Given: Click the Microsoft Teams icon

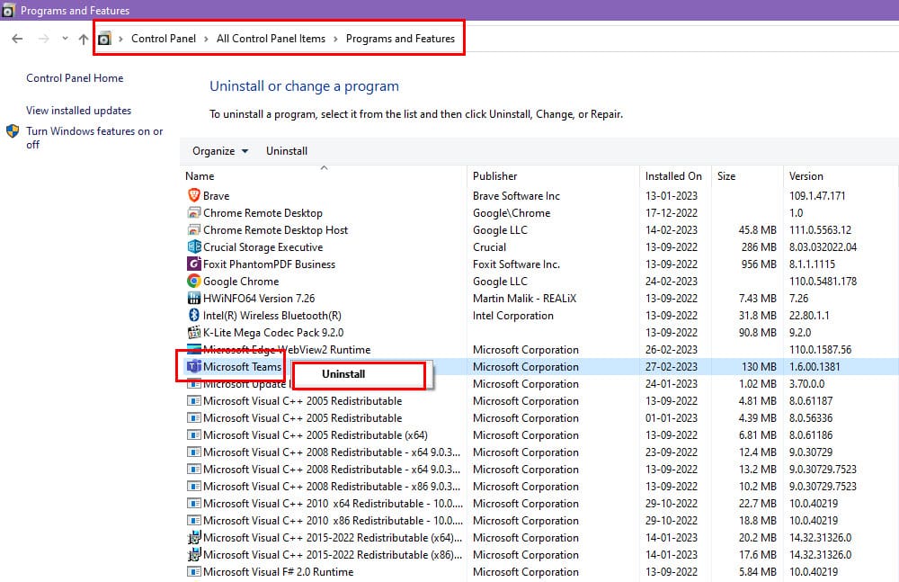Looking at the screenshot, I should click(x=193, y=367).
